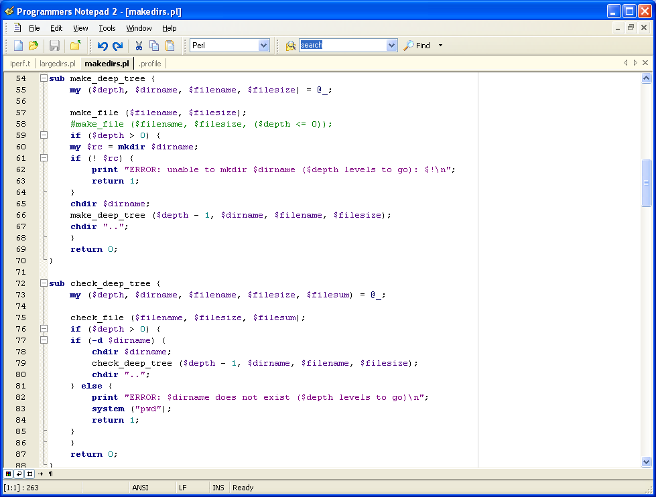
Task: Select the makedirs.pl tab
Action: tap(107, 64)
